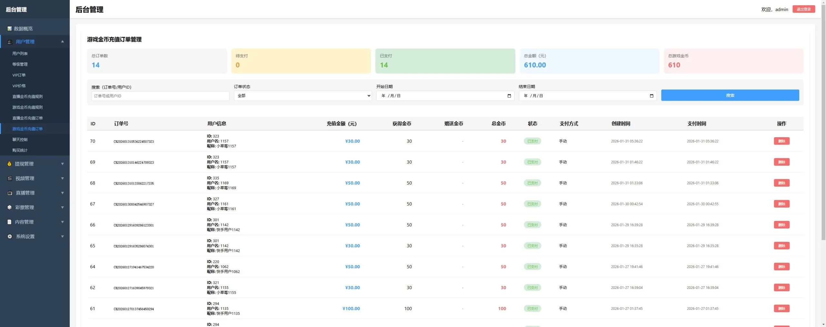Expand the 彩票管理 menu arrow
Viewport: 826px width, 327px height.
tap(63, 207)
